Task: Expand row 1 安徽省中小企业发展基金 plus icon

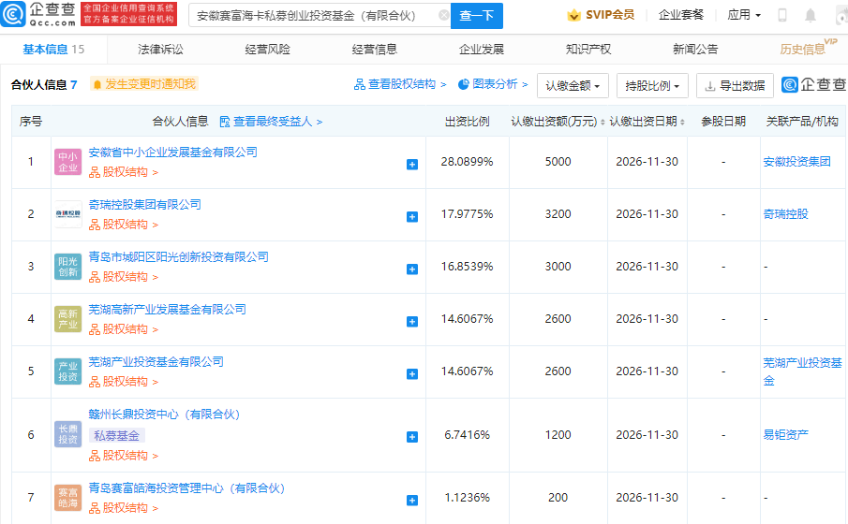Action: coord(412,165)
